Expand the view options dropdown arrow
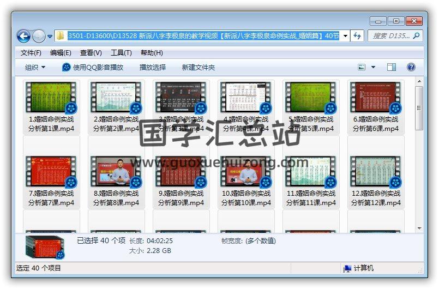 pos(373,67)
